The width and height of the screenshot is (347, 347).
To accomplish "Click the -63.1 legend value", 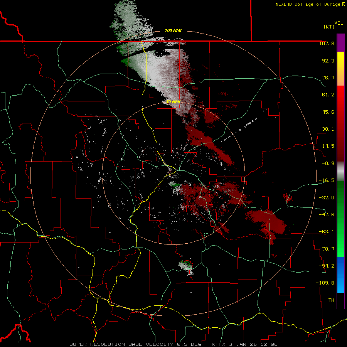I will [327, 232].
